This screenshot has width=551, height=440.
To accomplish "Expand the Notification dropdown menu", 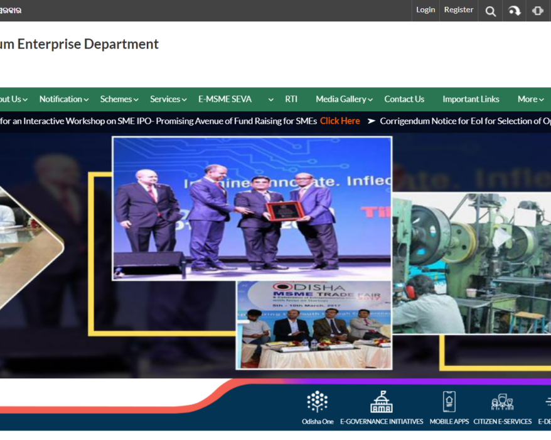I will tap(63, 99).
